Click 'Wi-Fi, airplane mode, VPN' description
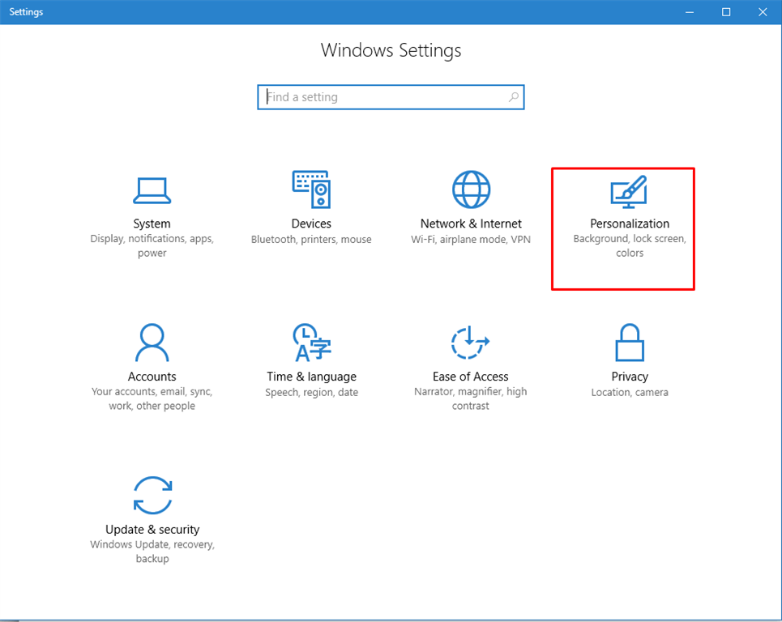The height and width of the screenshot is (622, 782). point(471,239)
